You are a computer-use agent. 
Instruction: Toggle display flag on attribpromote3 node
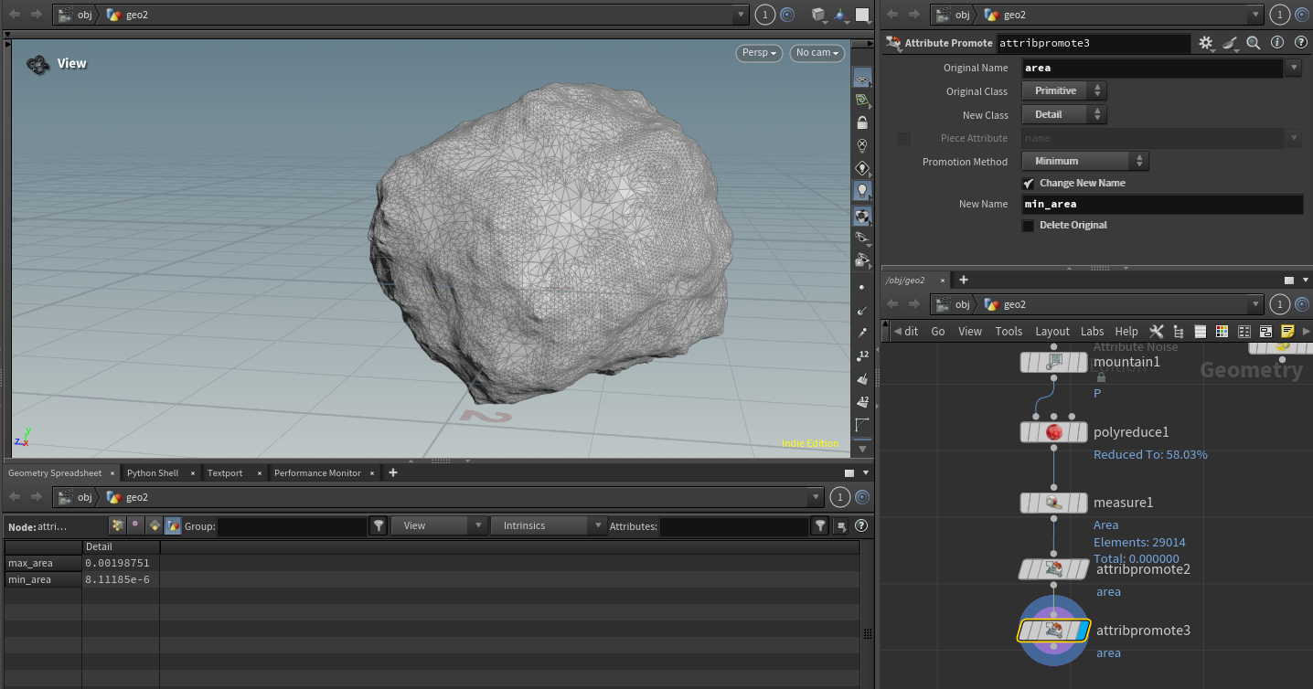[x=1080, y=631]
